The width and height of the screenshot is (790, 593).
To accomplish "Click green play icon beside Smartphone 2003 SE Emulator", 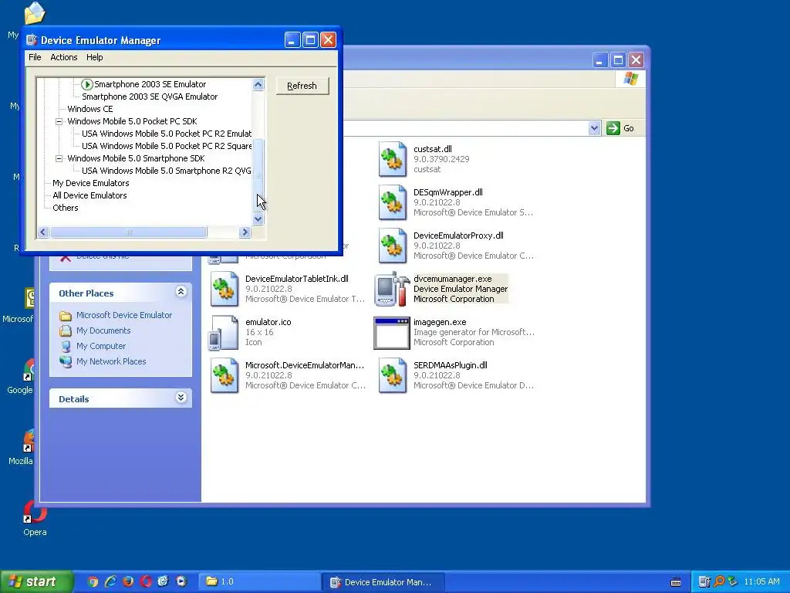I will tap(86, 84).
